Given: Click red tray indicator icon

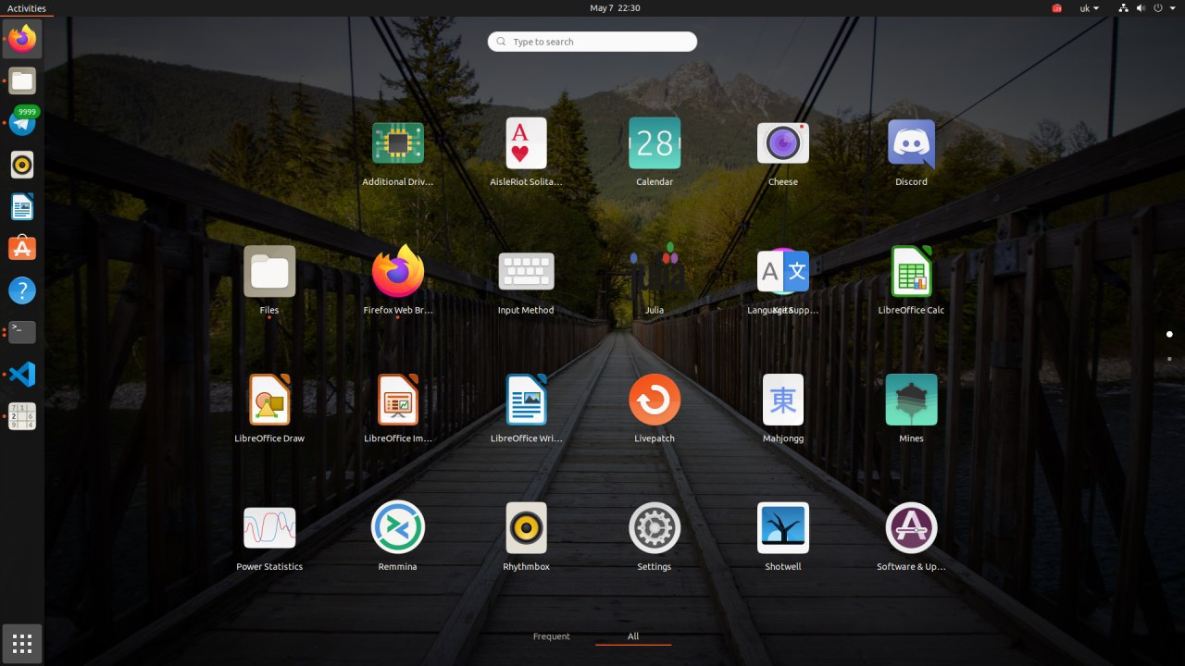Looking at the screenshot, I should click(1056, 7).
